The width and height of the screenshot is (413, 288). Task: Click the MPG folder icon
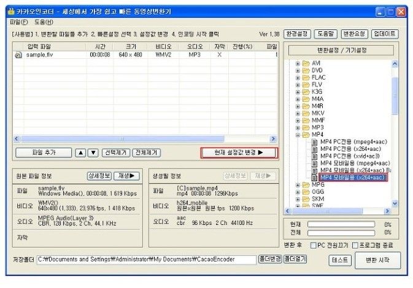coord(306,184)
